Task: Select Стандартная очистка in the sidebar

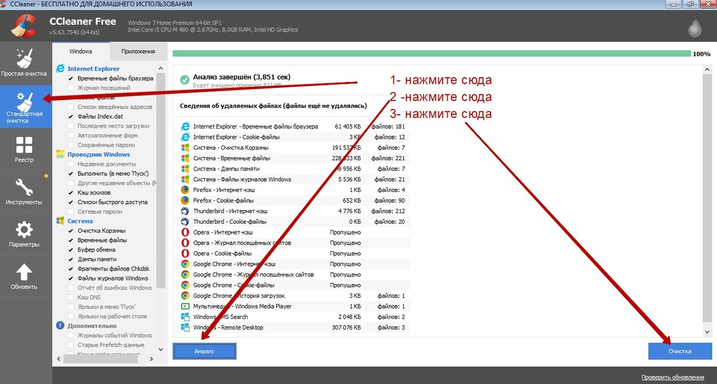Action: [x=24, y=106]
